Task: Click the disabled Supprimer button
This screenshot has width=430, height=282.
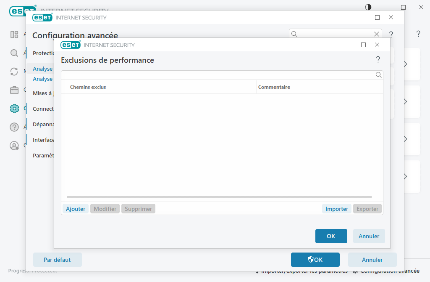Action: coord(138,209)
